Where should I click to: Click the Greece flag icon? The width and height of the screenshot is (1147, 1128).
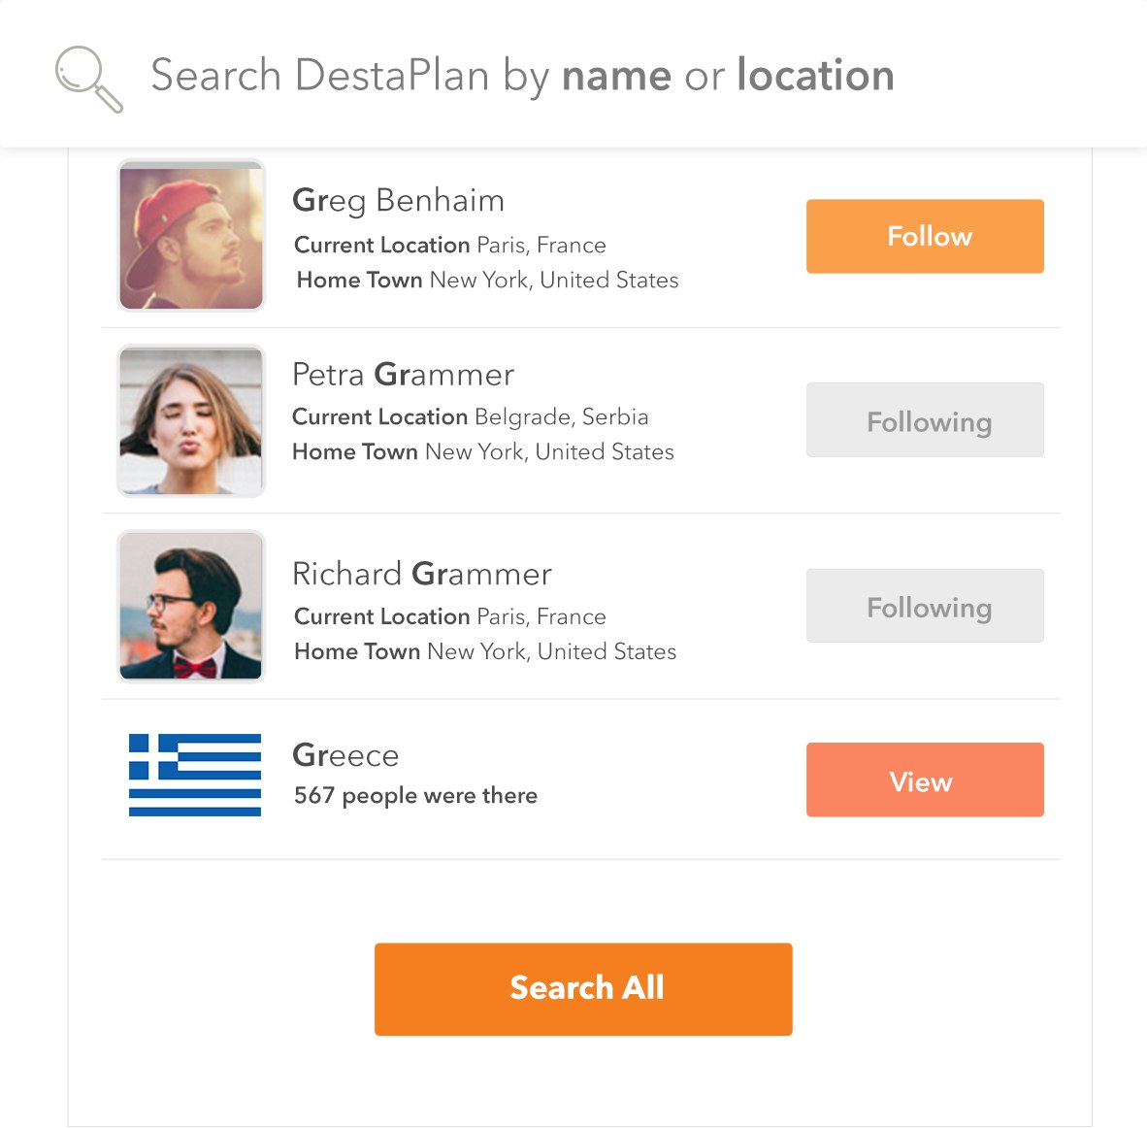point(193,776)
